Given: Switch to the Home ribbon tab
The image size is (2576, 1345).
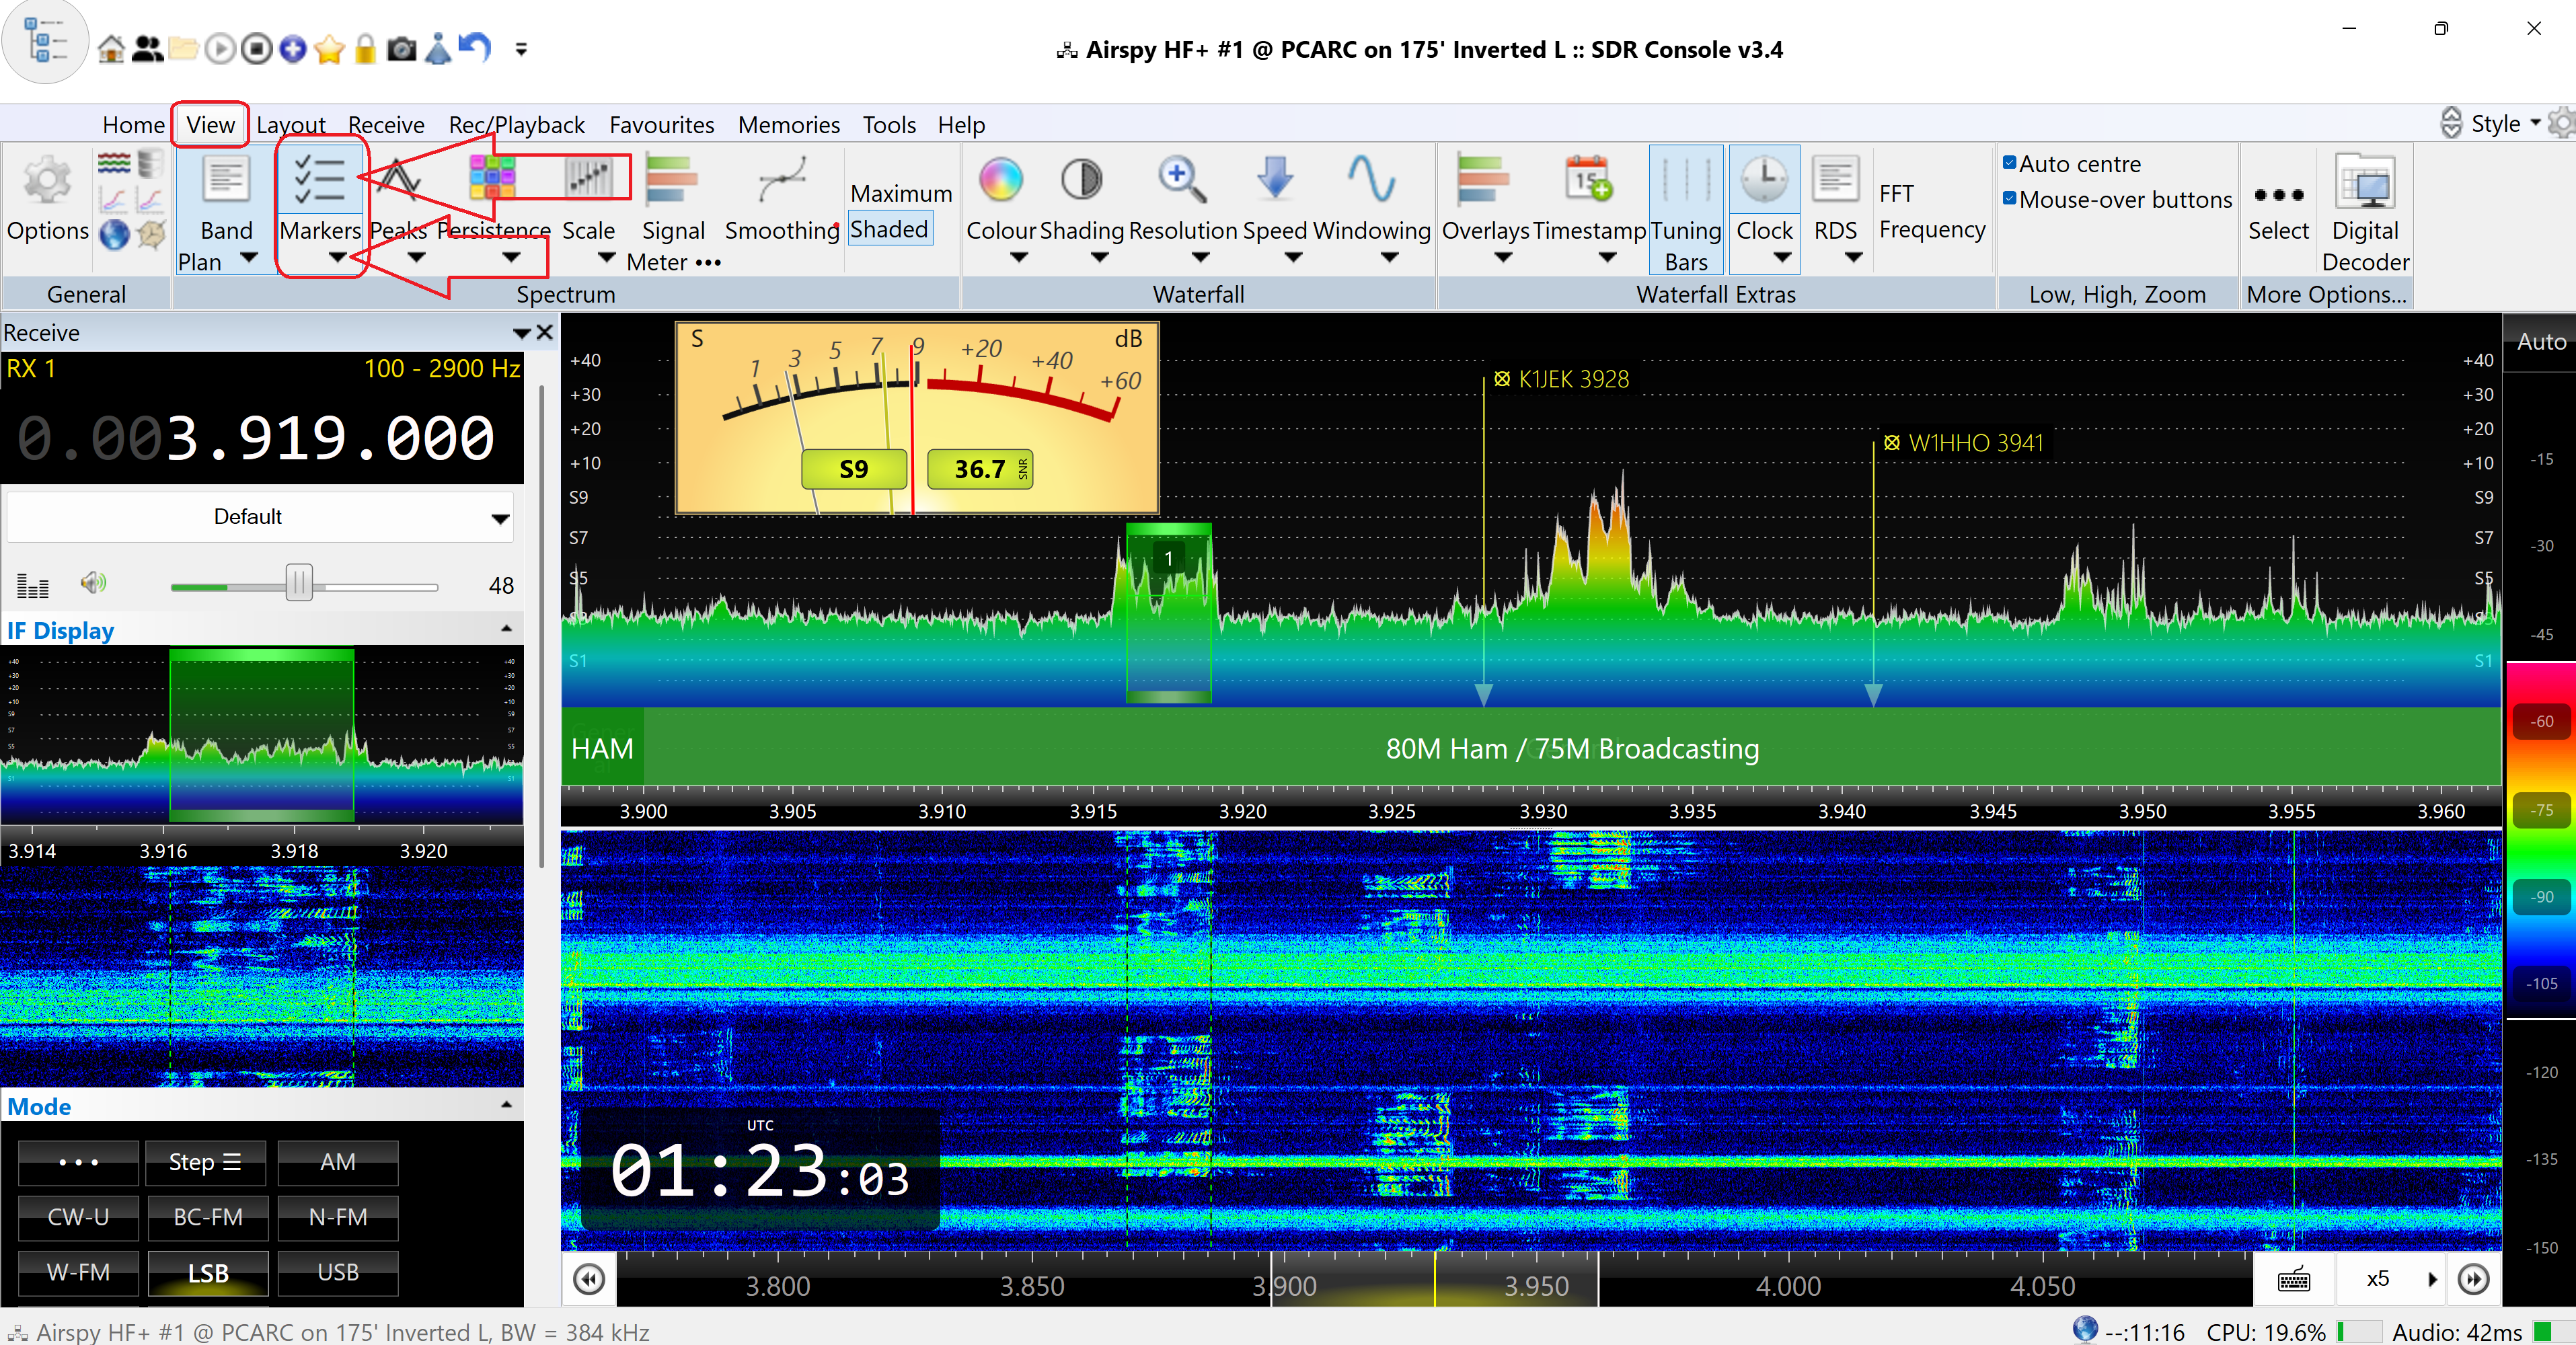Looking at the screenshot, I should (133, 125).
